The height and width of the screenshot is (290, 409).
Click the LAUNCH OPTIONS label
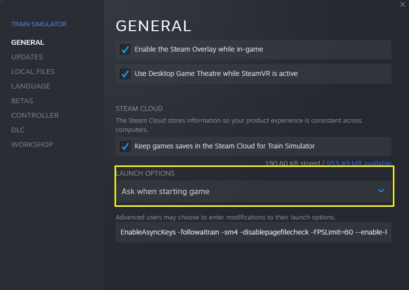coord(145,173)
